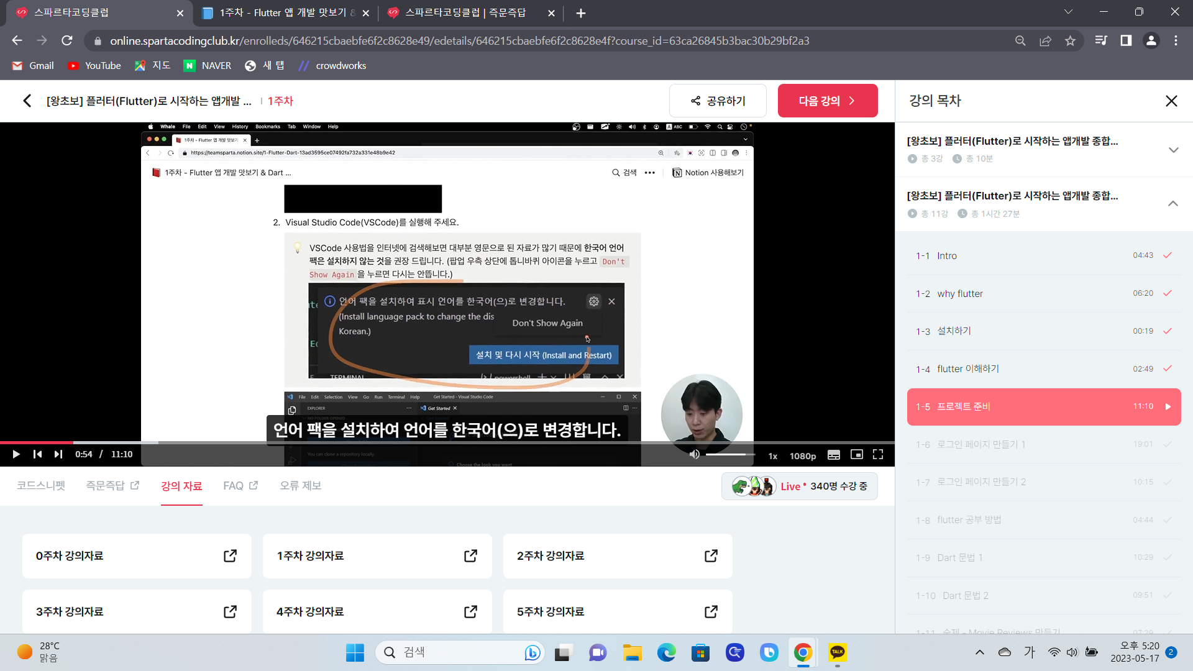Open Gmail bookmark
The width and height of the screenshot is (1193, 671).
point(34,66)
